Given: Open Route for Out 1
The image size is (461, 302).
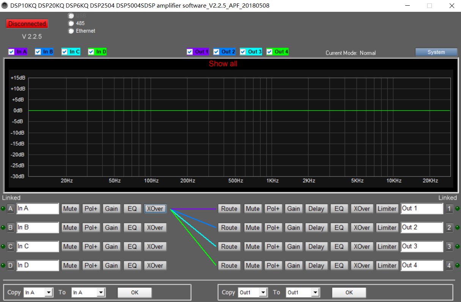Looking at the screenshot, I should [229, 209].
